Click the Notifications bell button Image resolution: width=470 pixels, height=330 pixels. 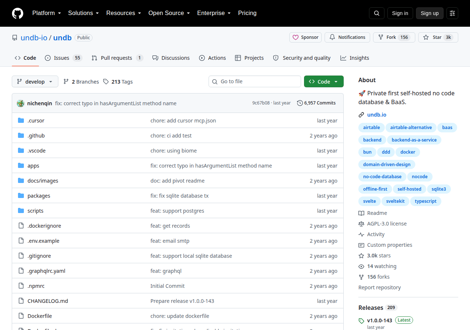point(347,37)
